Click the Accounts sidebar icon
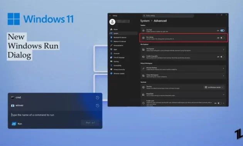 coord(111,53)
